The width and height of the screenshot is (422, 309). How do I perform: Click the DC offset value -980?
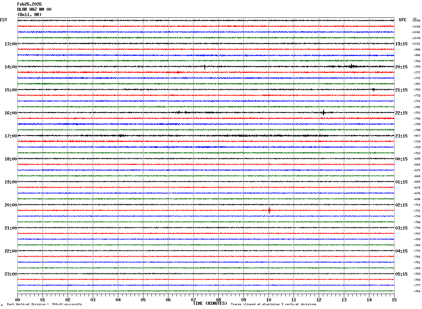417,55
